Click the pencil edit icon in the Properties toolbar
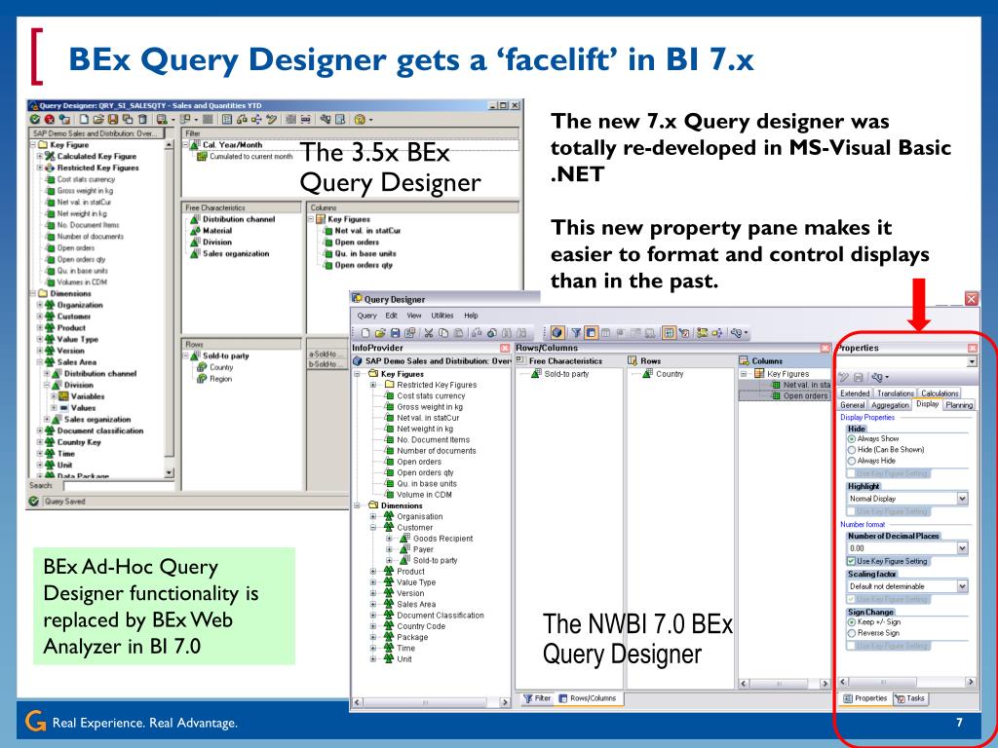998x748 pixels. click(x=844, y=377)
